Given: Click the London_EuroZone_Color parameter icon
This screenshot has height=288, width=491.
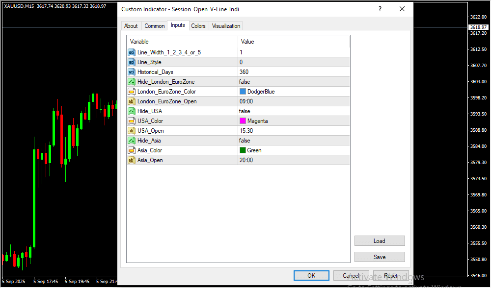Looking at the screenshot, I should (132, 92).
